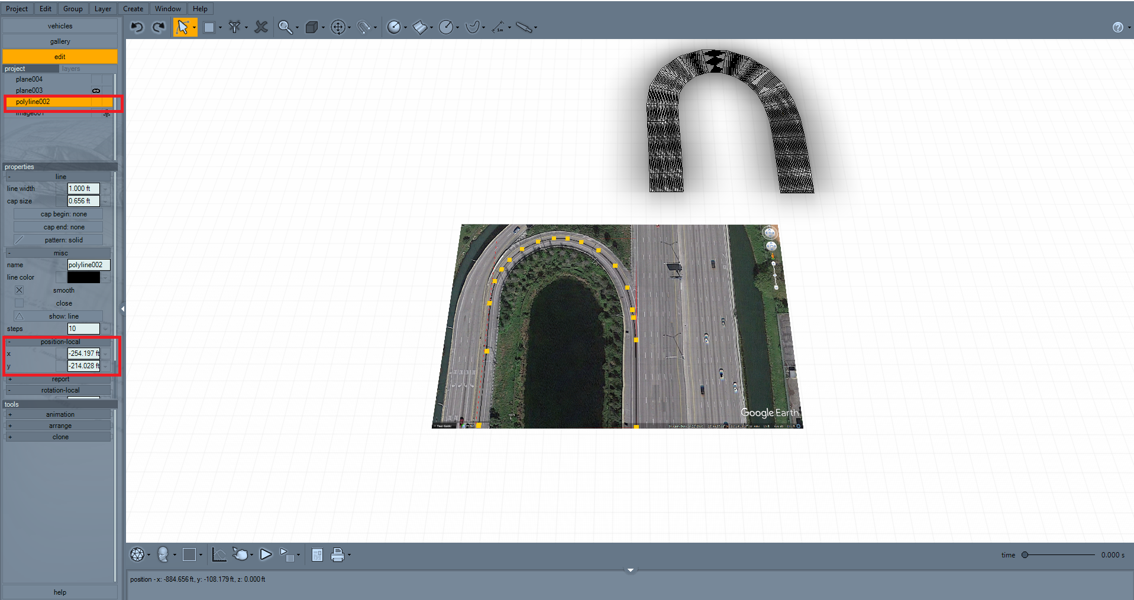Select the magnifying glass zoom tool
This screenshot has width=1134, height=600.
[x=285, y=27]
